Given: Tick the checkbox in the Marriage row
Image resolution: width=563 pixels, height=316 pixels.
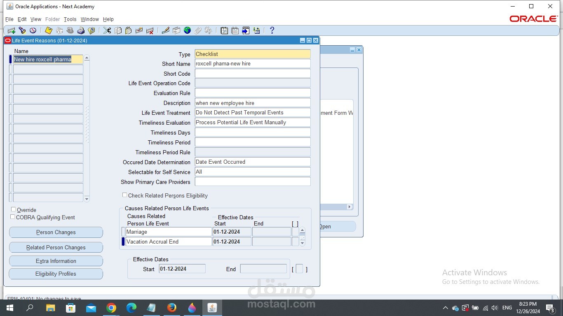Looking at the screenshot, I should click(x=295, y=232).
